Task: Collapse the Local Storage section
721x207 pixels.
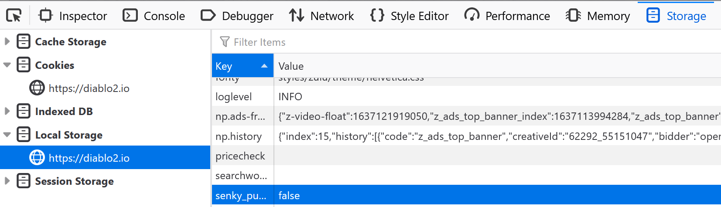Action: pos(7,135)
